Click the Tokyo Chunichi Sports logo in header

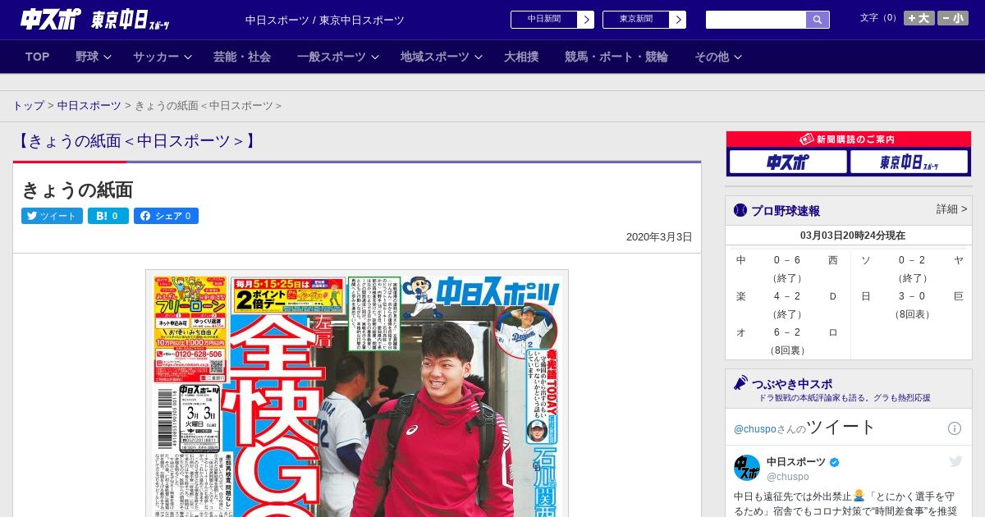pos(131,20)
